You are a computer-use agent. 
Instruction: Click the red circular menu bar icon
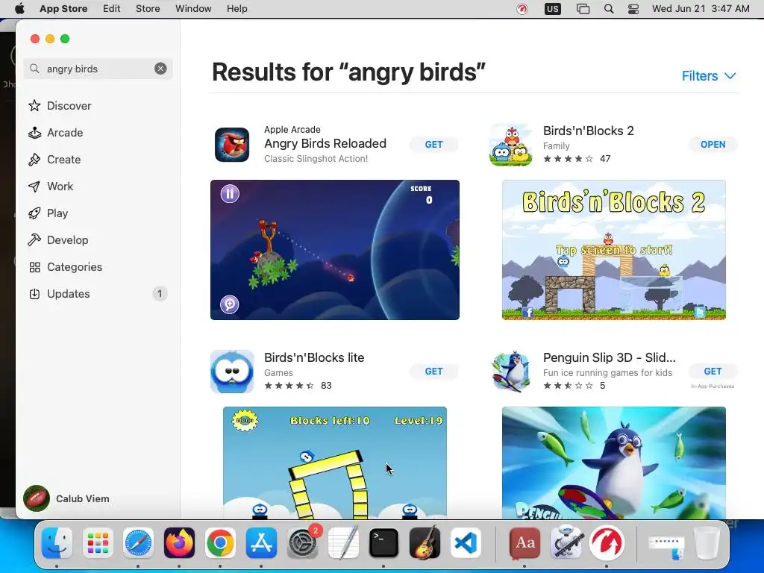(522, 9)
